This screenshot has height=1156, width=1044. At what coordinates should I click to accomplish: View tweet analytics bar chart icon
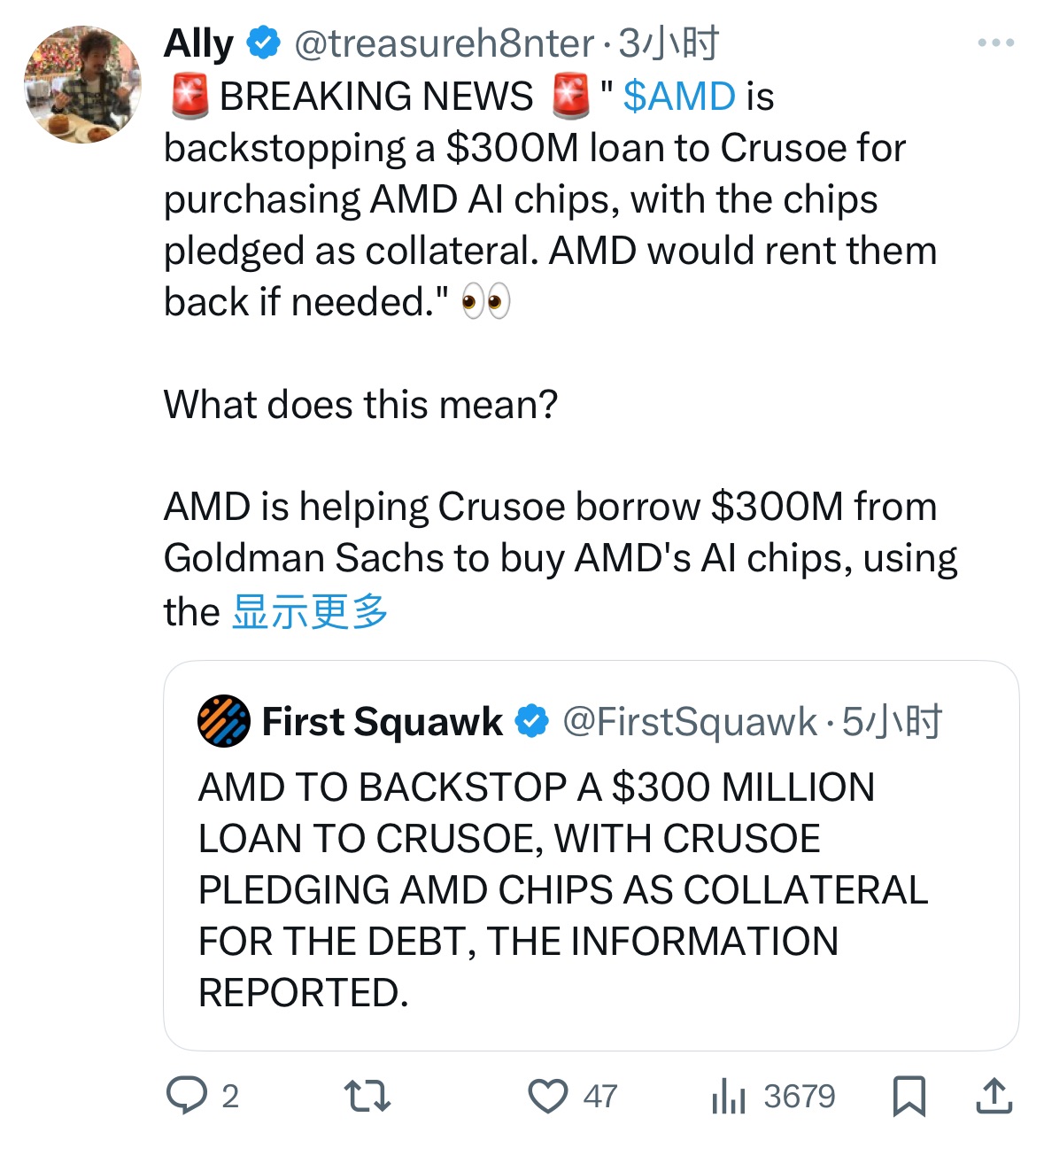(x=729, y=1096)
